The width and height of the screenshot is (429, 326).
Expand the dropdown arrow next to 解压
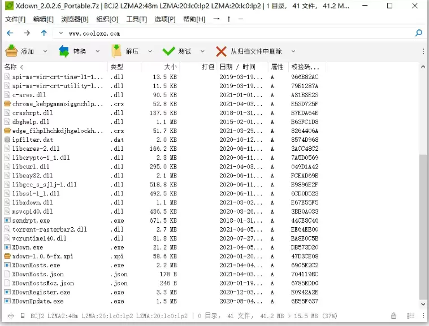tap(150, 51)
